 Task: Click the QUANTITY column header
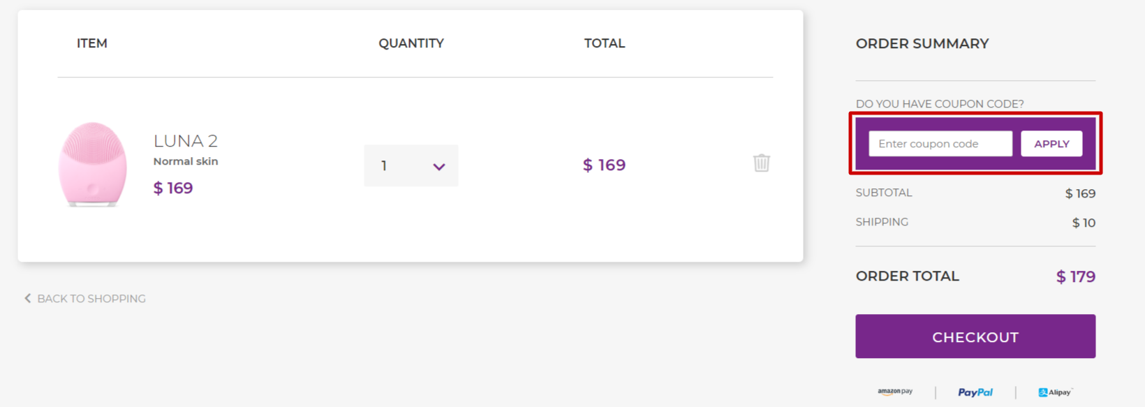point(411,43)
